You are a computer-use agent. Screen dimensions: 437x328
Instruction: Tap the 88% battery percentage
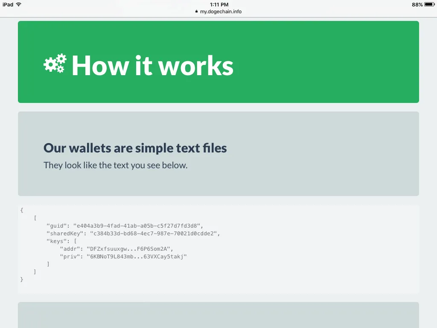[x=417, y=4]
